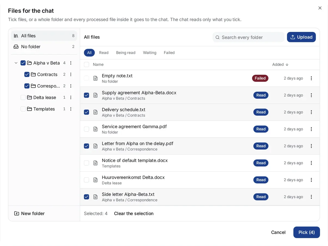
Task: Open the Alpha v Beta folder label
Action: coord(46,63)
